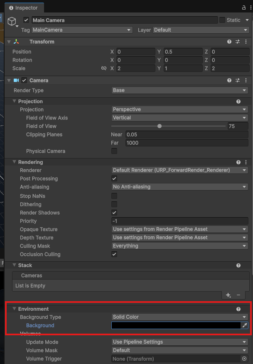Screen dimensions: 253x364
Task: Disable the Post Processing checkbox
Action: point(114,178)
